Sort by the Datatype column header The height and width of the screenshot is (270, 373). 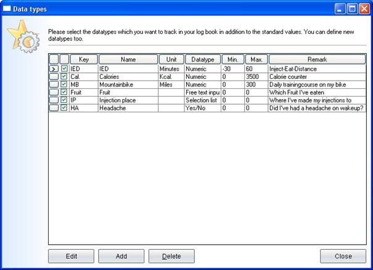(x=202, y=60)
